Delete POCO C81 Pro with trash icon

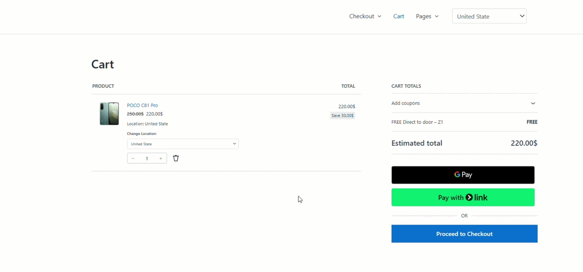pyautogui.click(x=176, y=158)
